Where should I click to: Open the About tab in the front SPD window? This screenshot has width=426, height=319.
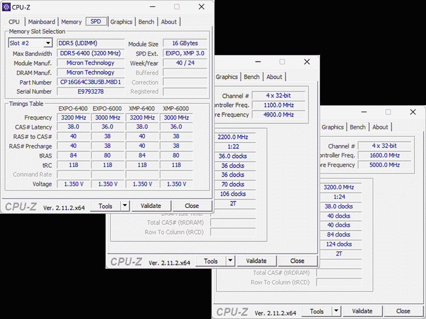pos(169,22)
